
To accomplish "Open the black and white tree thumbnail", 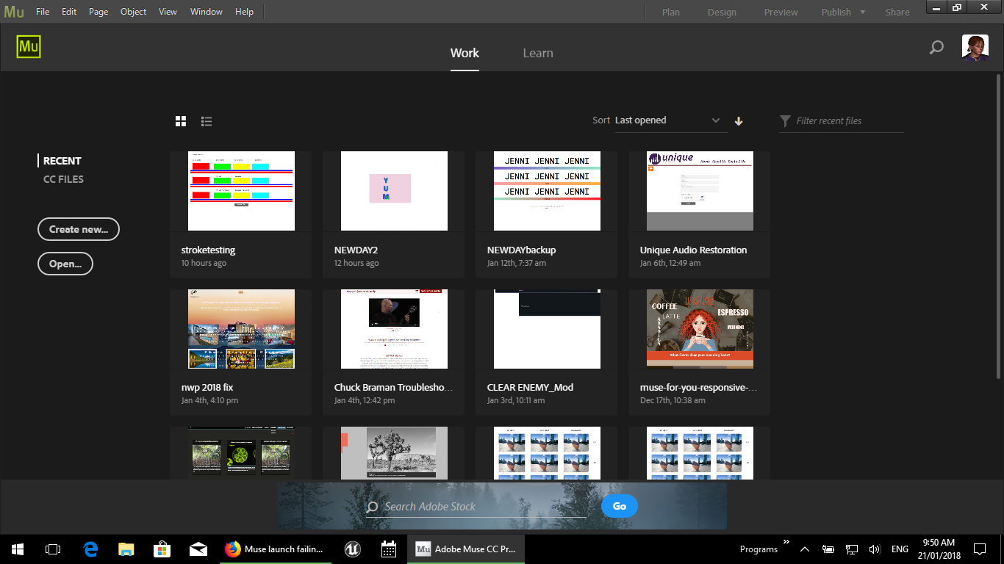I will pos(394,453).
